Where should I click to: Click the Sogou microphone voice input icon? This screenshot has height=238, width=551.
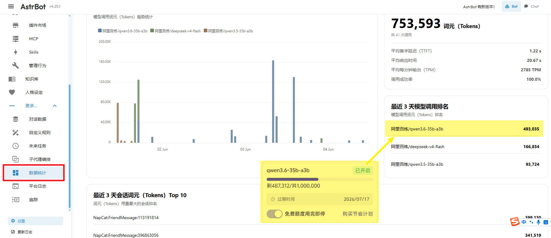(538, 222)
